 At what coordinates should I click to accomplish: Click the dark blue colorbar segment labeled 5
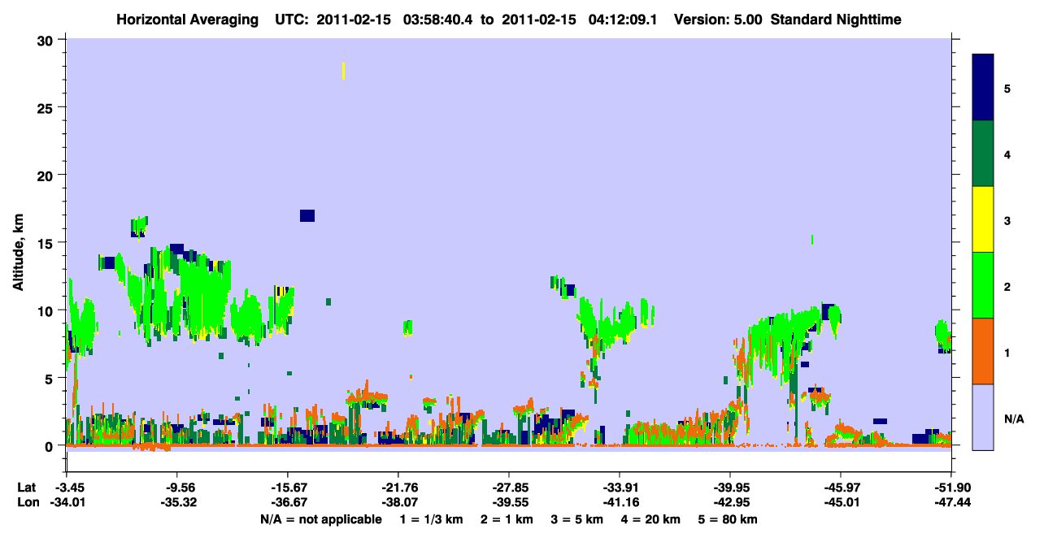983,88
